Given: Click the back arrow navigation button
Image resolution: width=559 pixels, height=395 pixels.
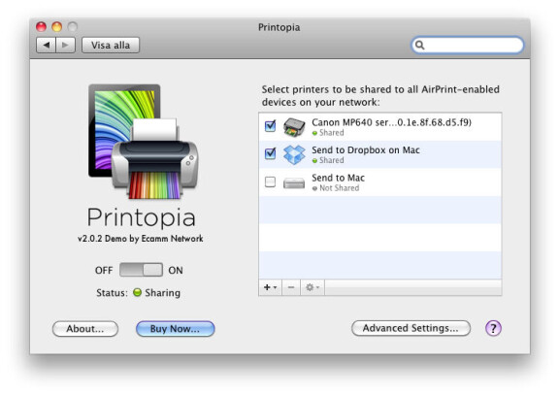Looking at the screenshot, I should (x=46, y=46).
